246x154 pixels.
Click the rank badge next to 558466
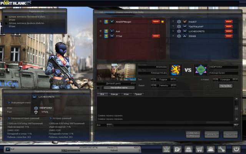pos(184,36)
